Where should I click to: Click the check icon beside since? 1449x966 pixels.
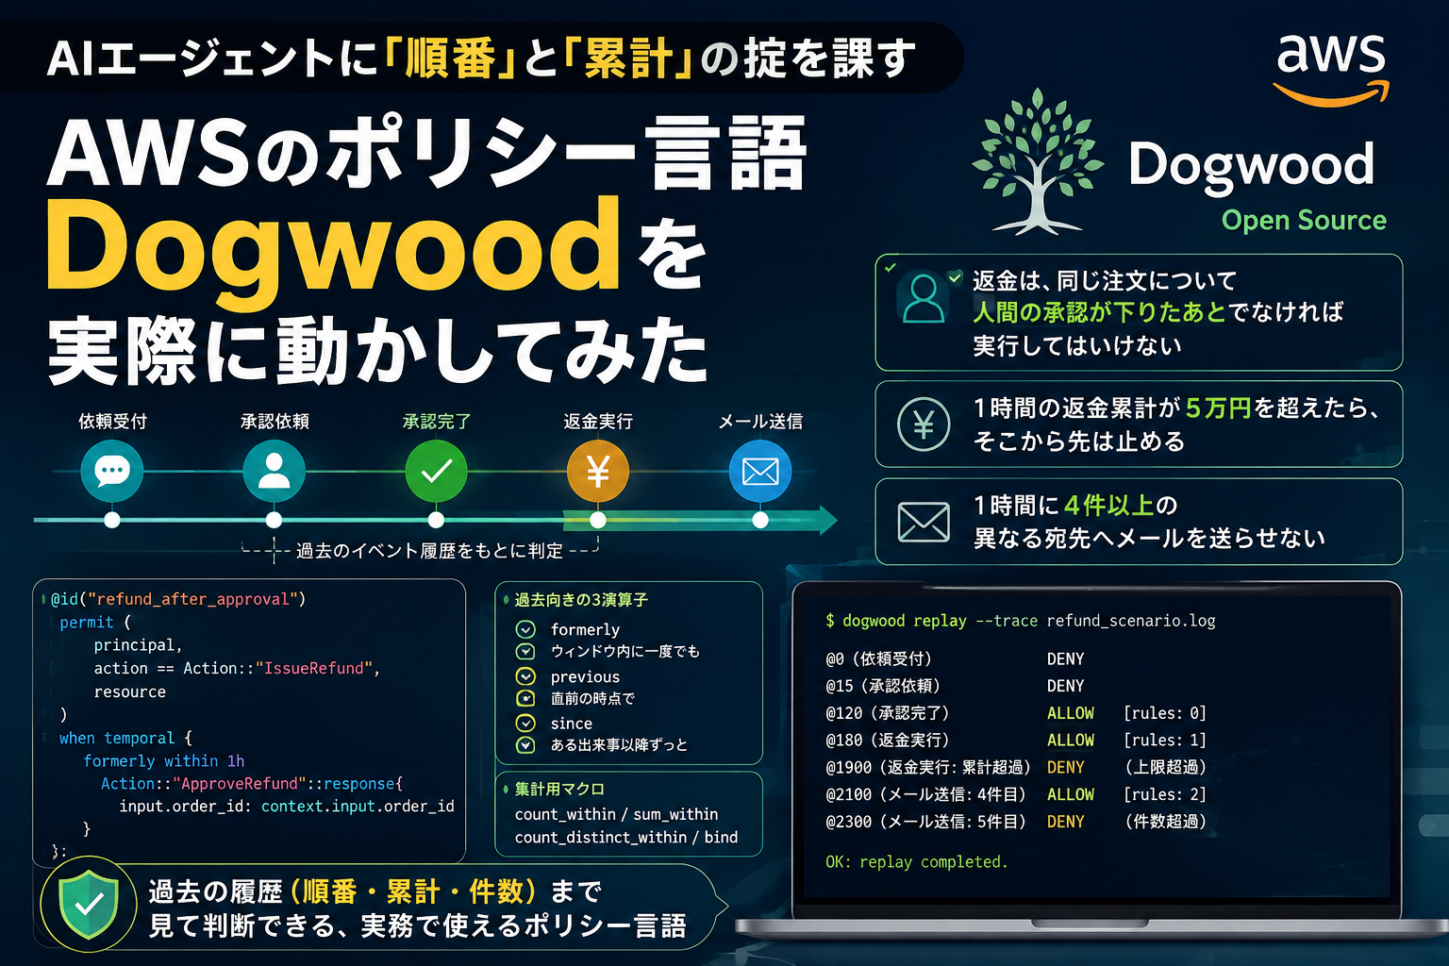525,724
